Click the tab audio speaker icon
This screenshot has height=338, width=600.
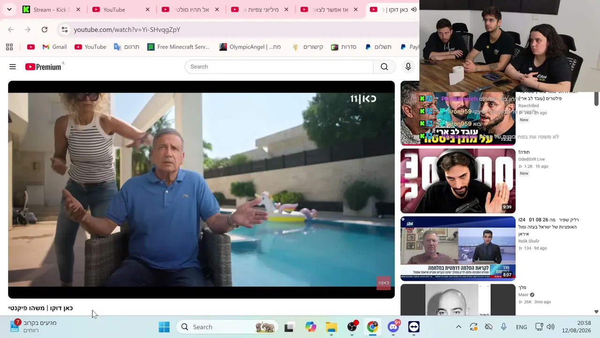(x=414, y=9)
